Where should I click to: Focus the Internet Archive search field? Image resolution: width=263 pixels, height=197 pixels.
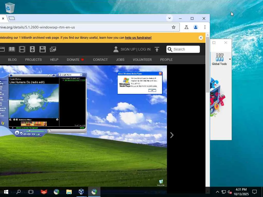point(183,49)
